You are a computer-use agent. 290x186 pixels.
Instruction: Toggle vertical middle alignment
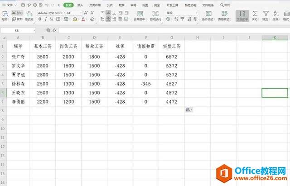tap(108, 13)
